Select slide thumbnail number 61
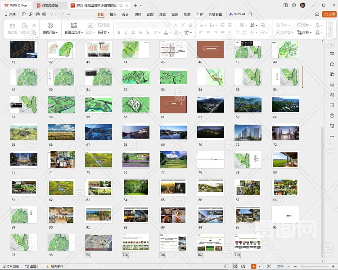Viewport: 338px width, 270px height. [173, 104]
